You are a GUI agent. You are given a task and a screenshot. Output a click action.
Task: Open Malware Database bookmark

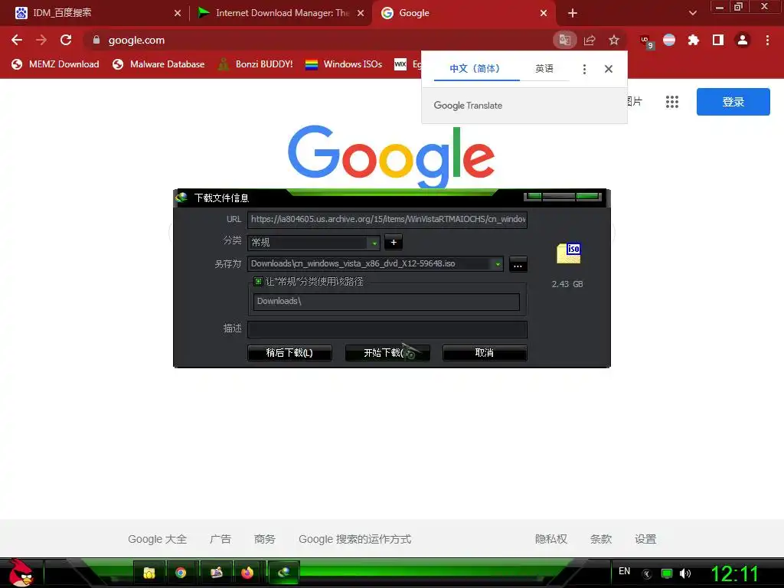tap(158, 64)
